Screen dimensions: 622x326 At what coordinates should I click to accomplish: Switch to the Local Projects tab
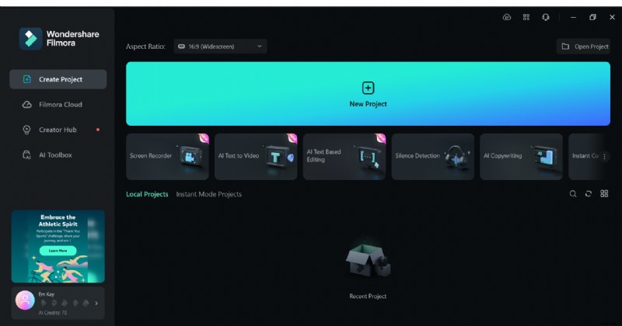[147, 194]
